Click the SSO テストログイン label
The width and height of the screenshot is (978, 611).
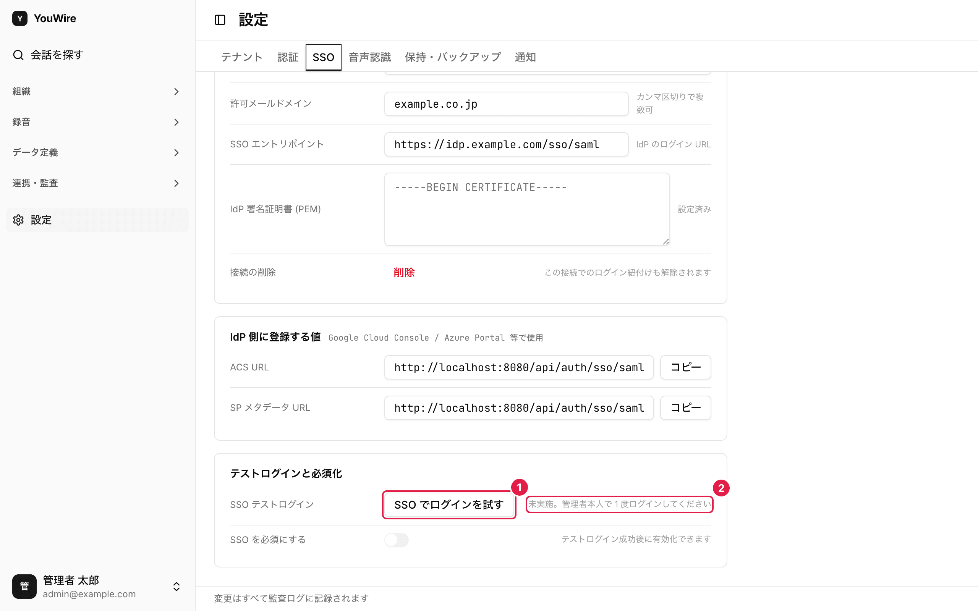coord(272,505)
